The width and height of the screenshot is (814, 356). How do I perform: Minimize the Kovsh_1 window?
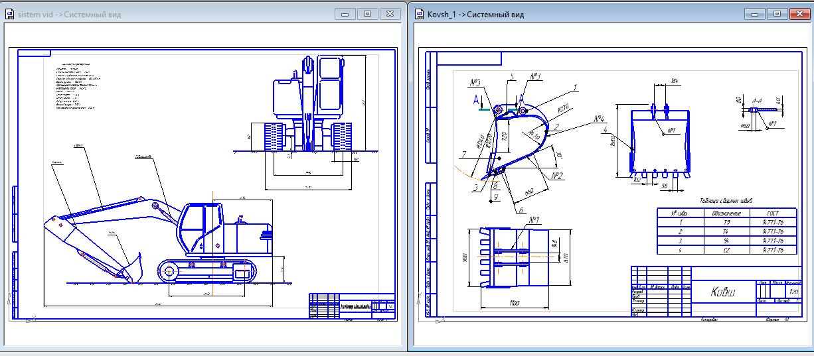(754, 13)
